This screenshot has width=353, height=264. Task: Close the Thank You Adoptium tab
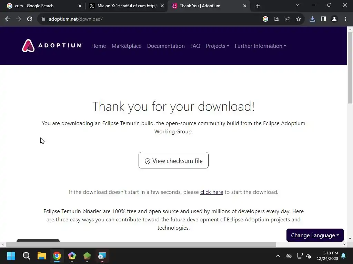point(245,6)
